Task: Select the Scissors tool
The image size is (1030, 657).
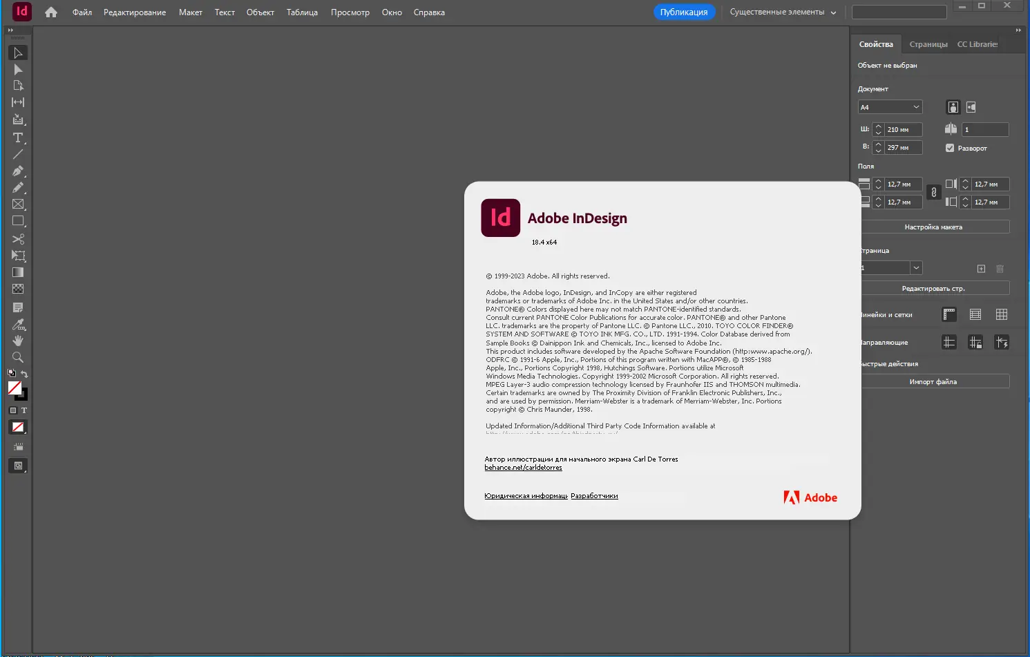Action: [x=17, y=238]
